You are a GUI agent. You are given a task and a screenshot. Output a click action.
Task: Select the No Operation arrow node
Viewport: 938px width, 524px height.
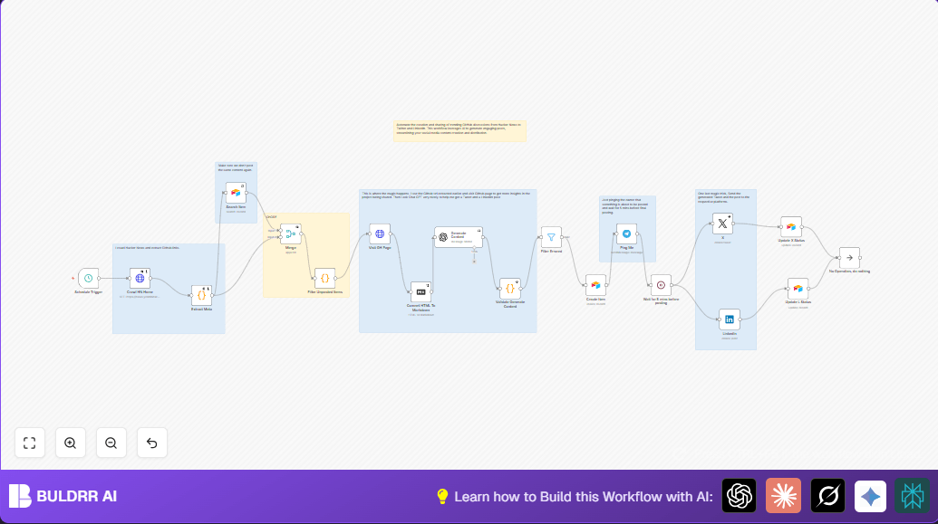pyautogui.click(x=849, y=258)
